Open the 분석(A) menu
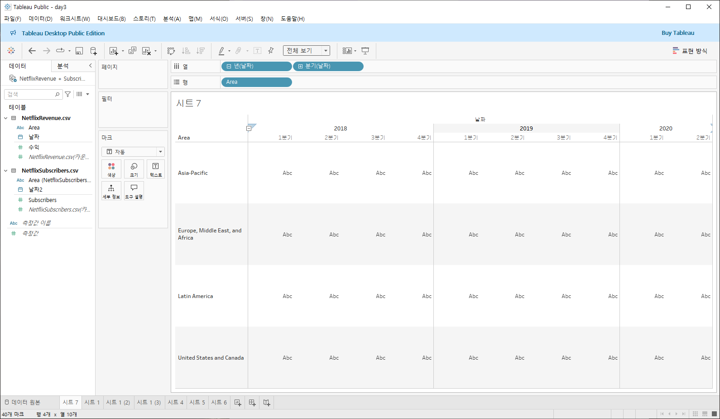The image size is (720, 419). click(x=172, y=19)
